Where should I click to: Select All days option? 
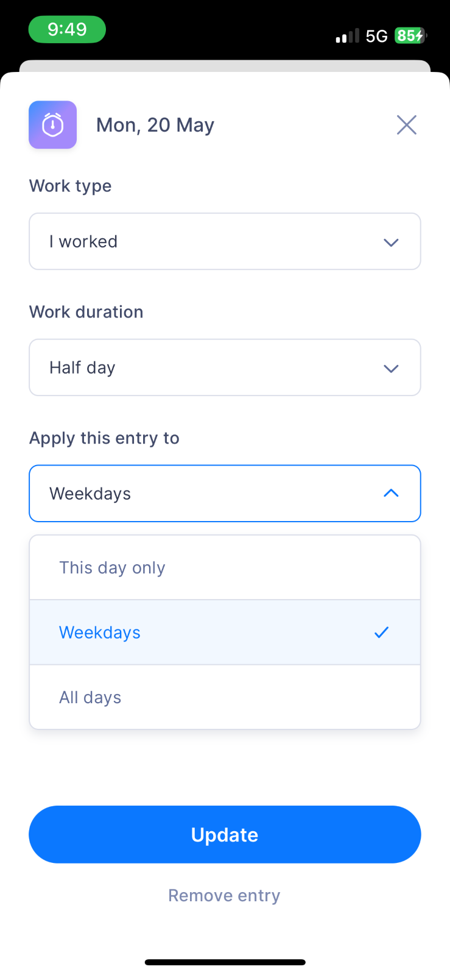(x=225, y=697)
